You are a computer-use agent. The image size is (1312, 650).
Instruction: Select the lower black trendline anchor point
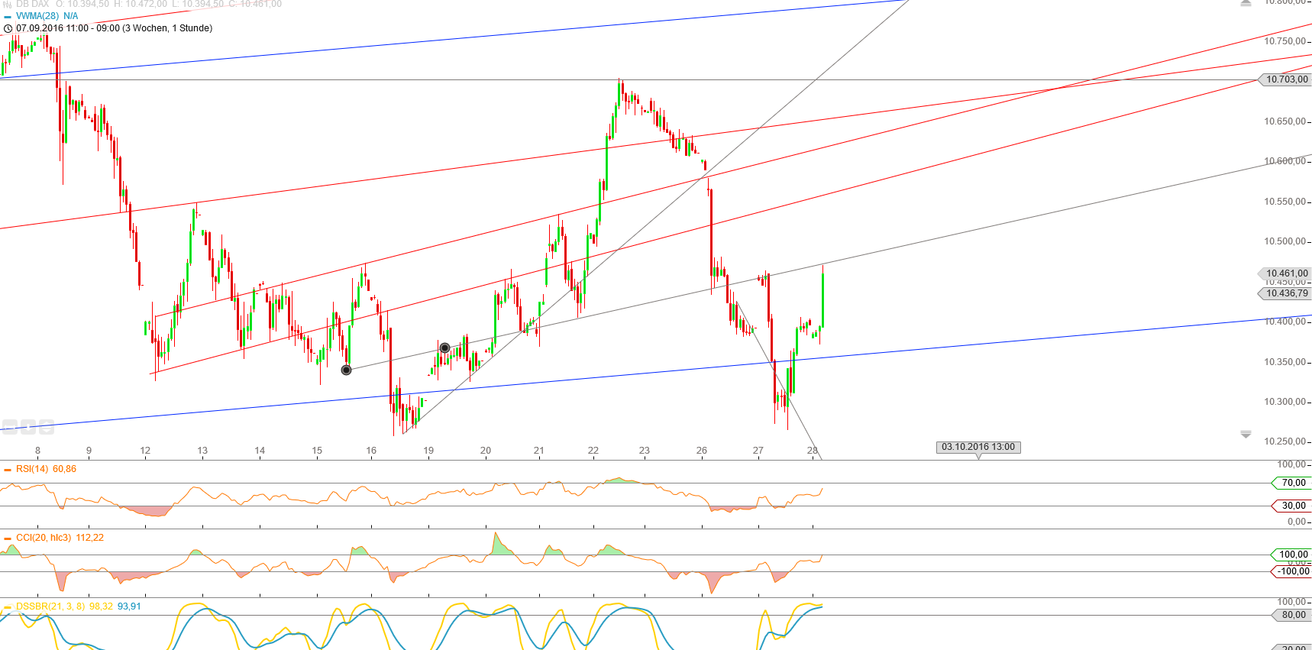click(x=346, y=370)
